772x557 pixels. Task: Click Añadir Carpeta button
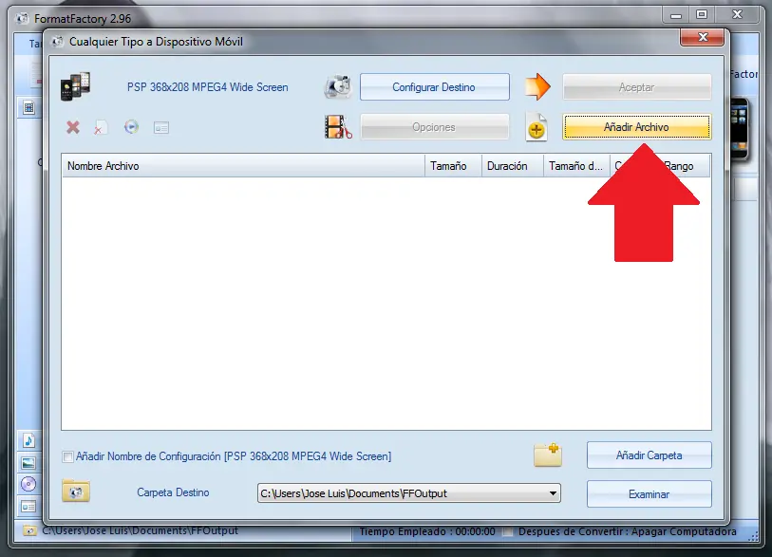649,455
